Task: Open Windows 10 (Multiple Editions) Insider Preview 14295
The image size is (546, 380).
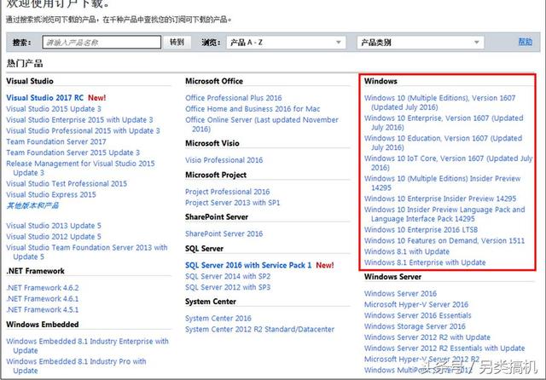Action: coord(442,183)
